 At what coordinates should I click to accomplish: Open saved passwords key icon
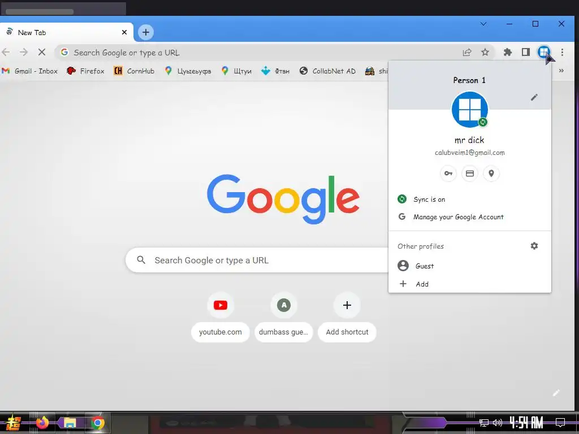coord(448,173)
